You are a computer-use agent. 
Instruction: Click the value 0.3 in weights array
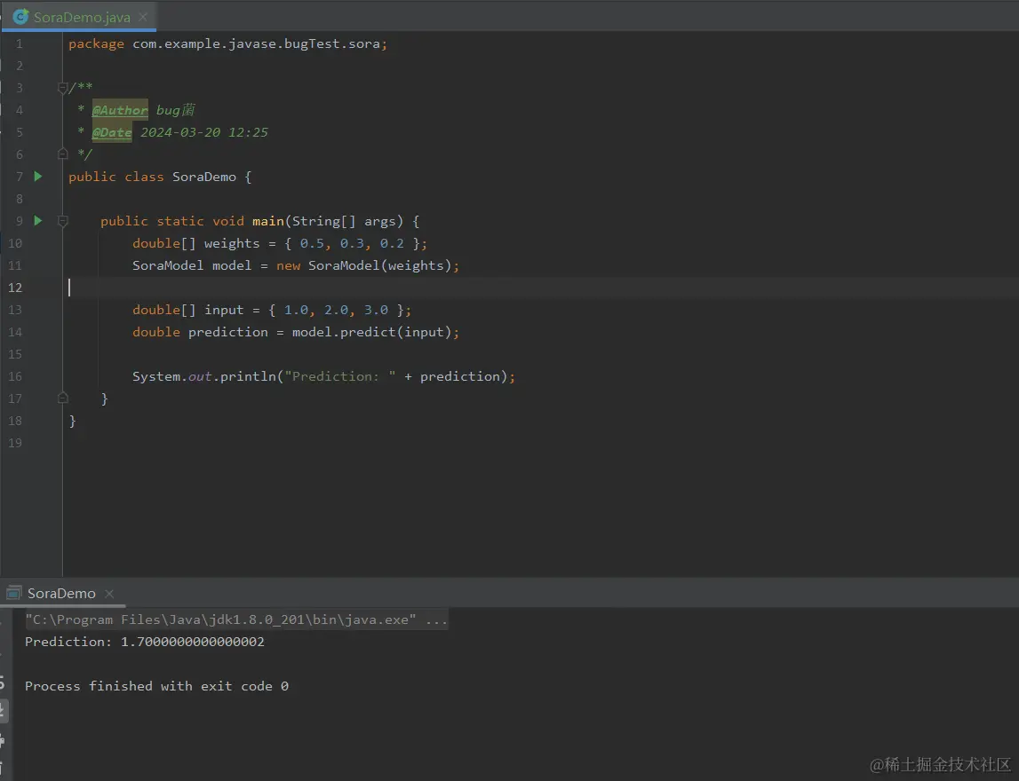(x=352, y=243)
